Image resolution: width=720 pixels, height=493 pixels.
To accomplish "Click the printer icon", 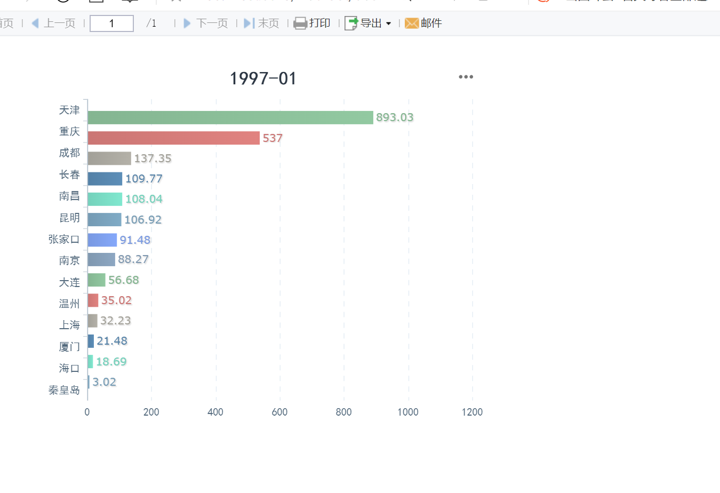I will [x=300, y=23].
